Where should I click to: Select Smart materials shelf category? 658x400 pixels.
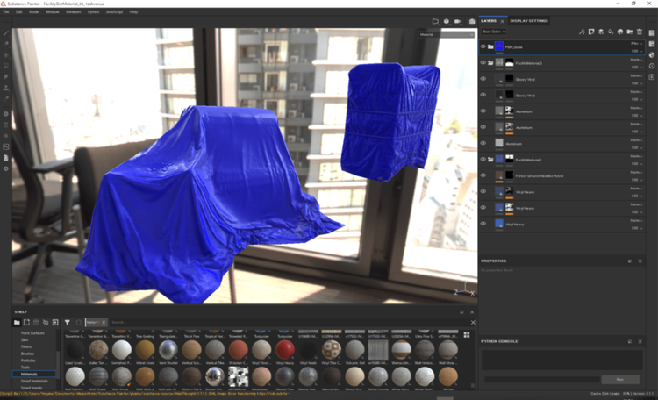click(34, 381)
